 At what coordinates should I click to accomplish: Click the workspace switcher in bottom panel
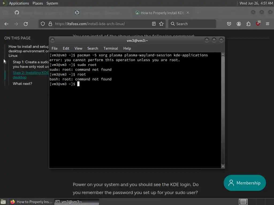point(243,202)
